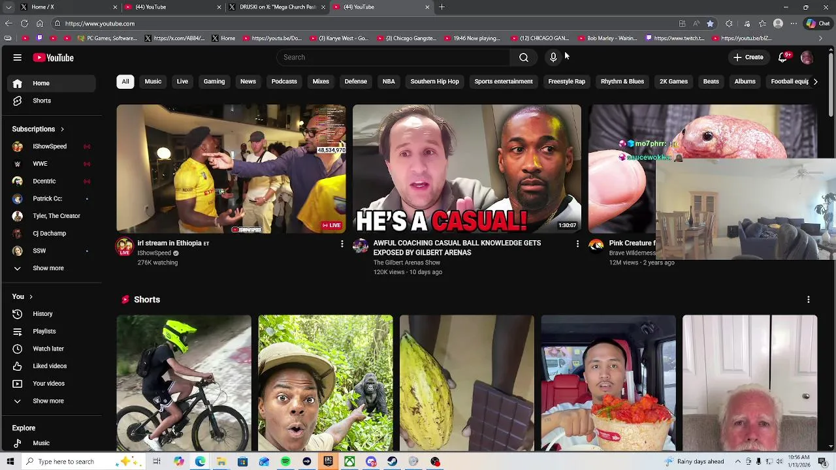The width and height of the screenshot is (836, 470).
Task: Click the browser home button
Action: 40,23
